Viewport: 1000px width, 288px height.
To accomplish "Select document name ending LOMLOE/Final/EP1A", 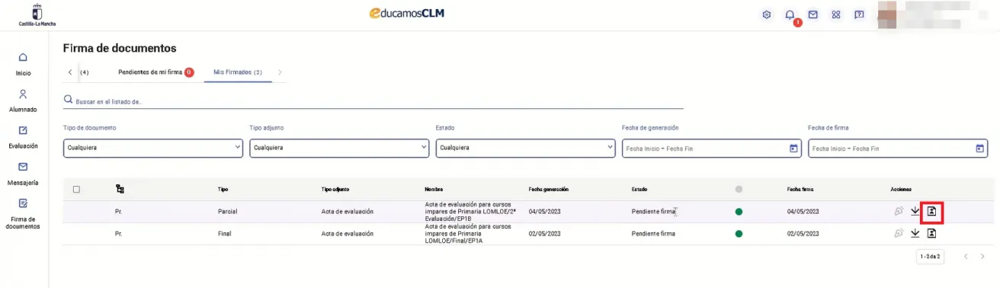I will [467, 233].
